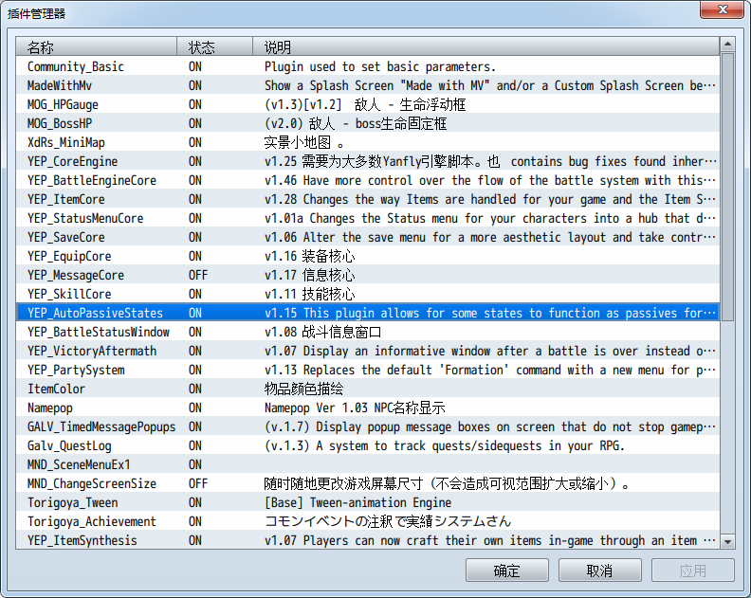This screenshot has width=751, height=598.
Task: Click the scrollbar down arrow
Action: click(x=727, y=542)
